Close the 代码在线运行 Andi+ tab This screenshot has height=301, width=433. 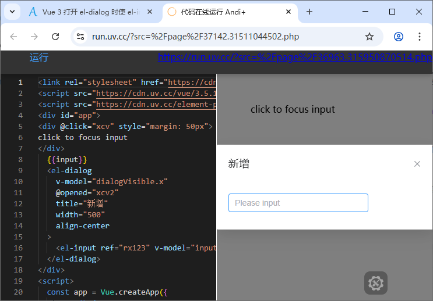point(288,12)
